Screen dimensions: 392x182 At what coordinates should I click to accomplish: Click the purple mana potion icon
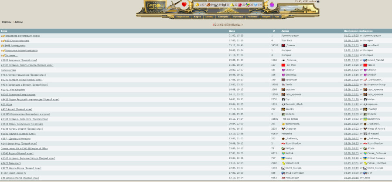pos(272,4)
